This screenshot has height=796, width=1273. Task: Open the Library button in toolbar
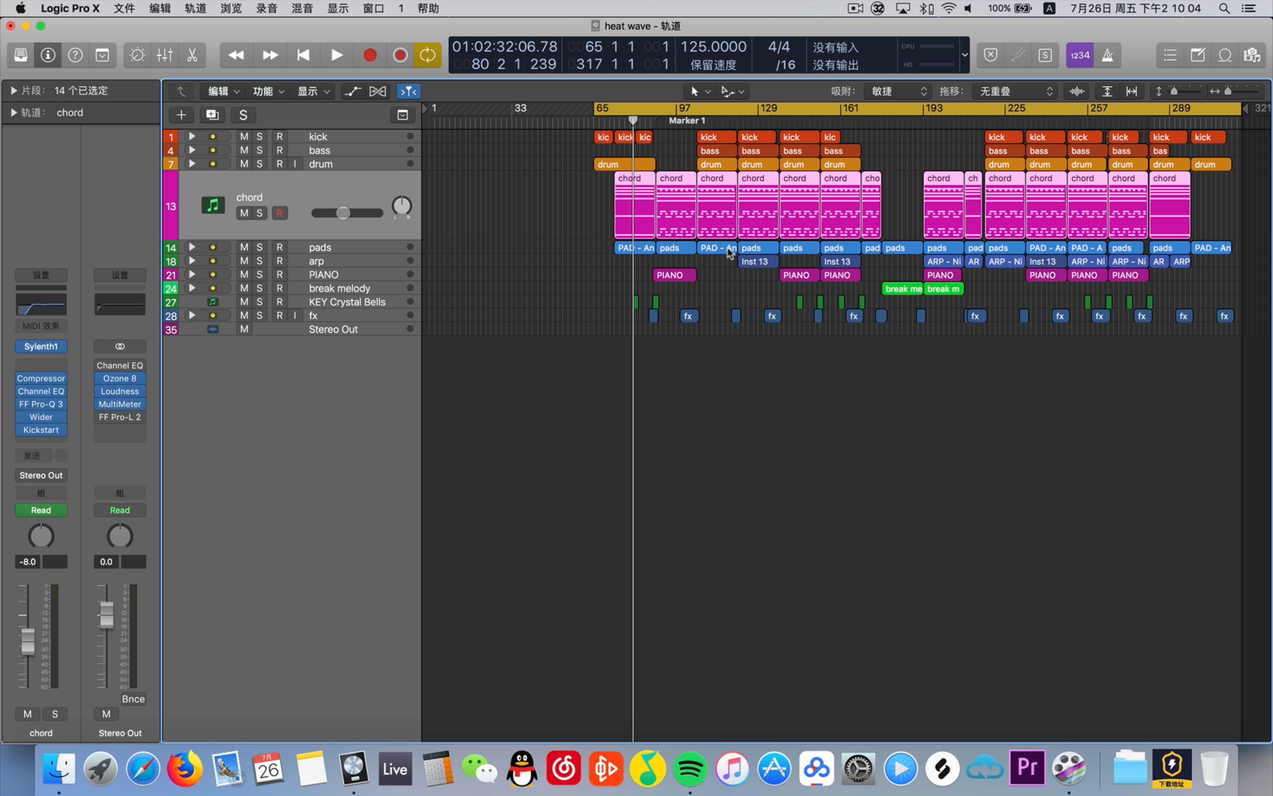(x=21, y=55)
